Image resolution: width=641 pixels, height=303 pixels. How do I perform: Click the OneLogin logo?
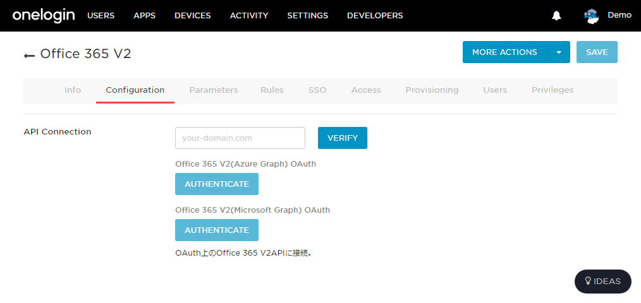coord(44,16)
